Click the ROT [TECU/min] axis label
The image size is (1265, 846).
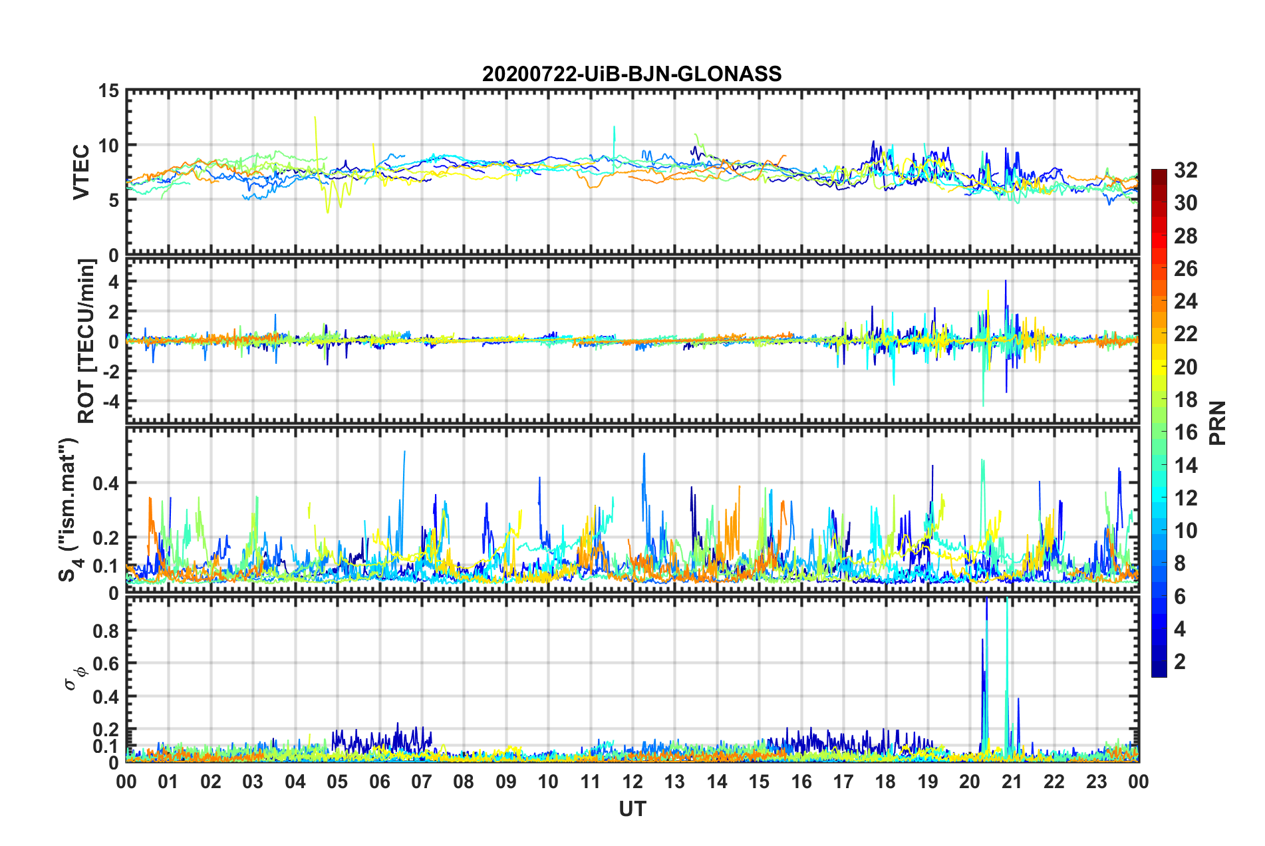coord(86,341)
